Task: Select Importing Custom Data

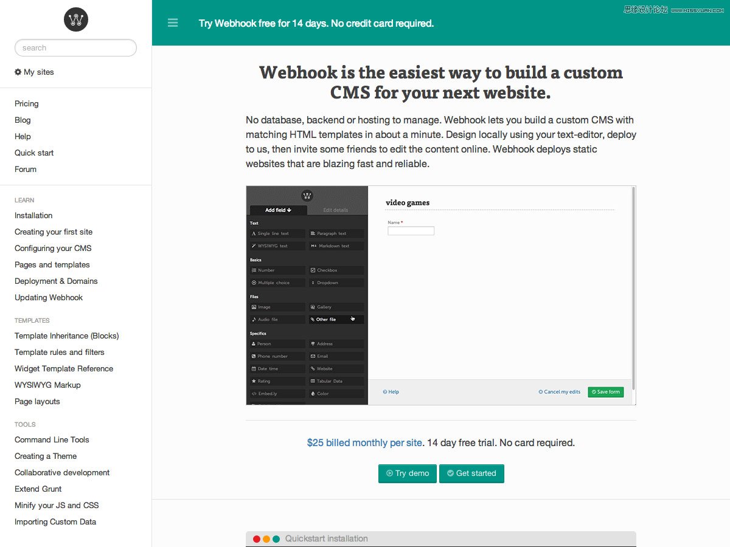Action: 55,522
